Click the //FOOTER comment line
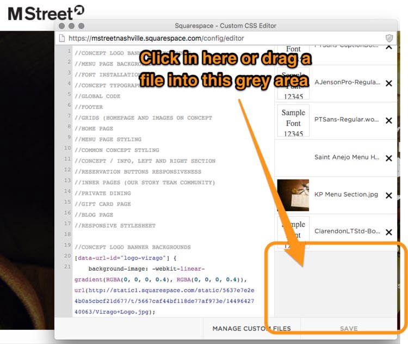408x344 pixels. coord(89,107)
